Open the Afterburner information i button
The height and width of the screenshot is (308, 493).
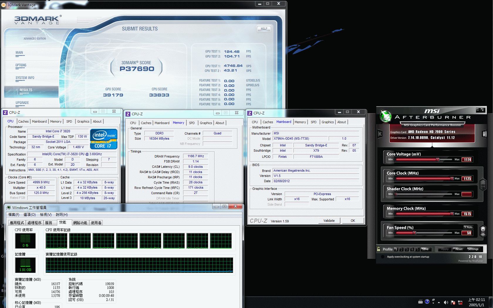(x=484, y=134)
